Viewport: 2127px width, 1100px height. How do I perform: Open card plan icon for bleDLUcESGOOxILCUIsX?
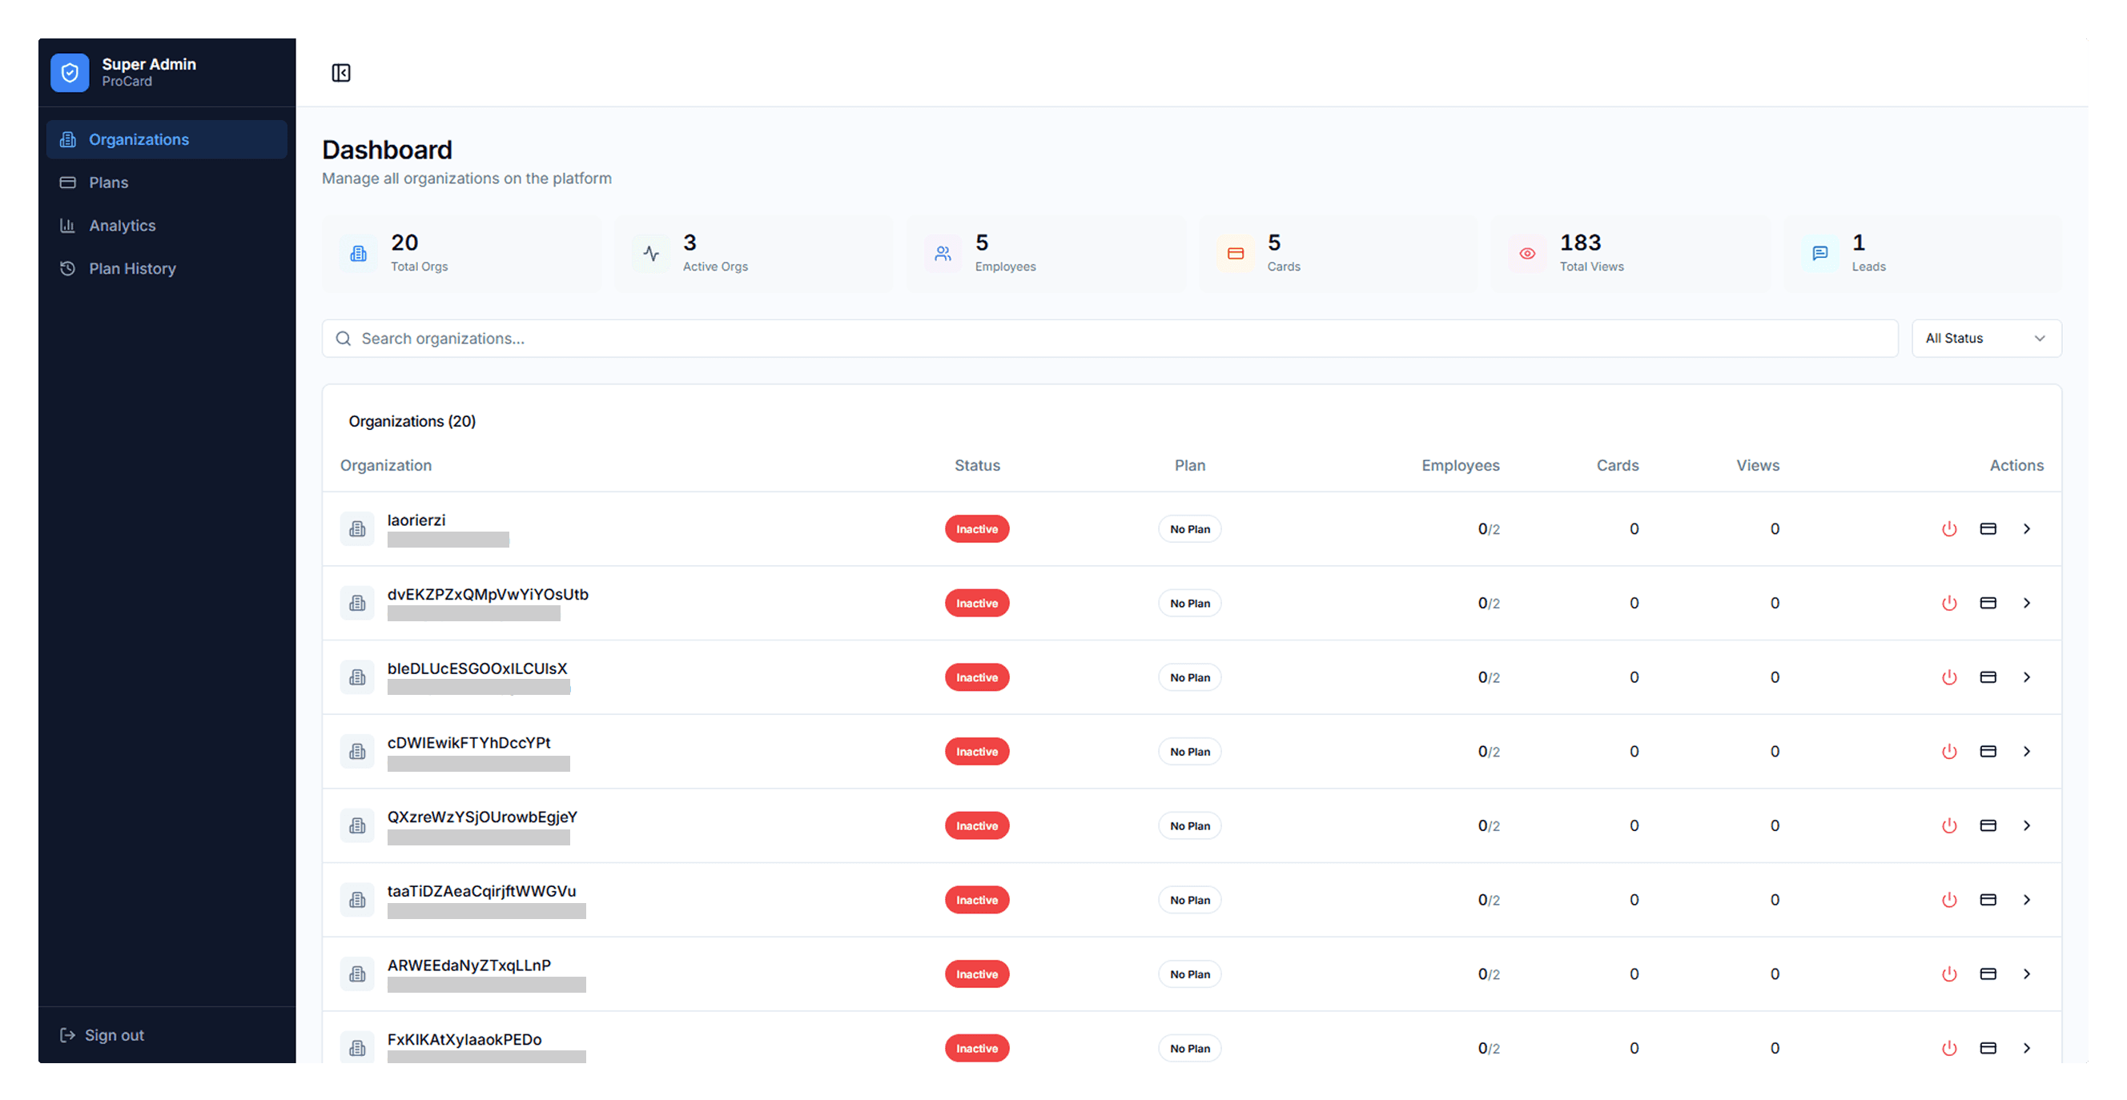coord(1988,677)
